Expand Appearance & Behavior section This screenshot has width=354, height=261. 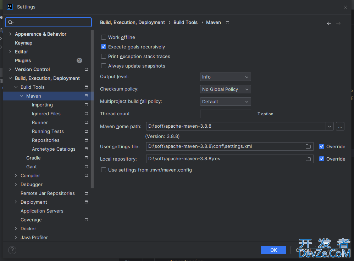10,34
